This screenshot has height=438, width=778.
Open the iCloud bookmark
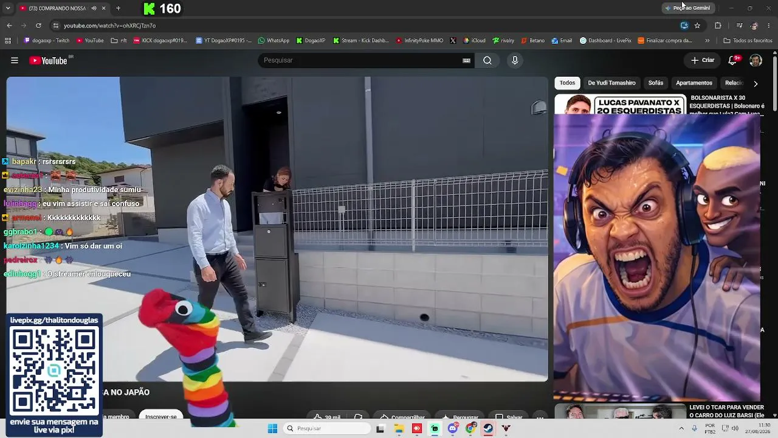(x=475, y=41)
